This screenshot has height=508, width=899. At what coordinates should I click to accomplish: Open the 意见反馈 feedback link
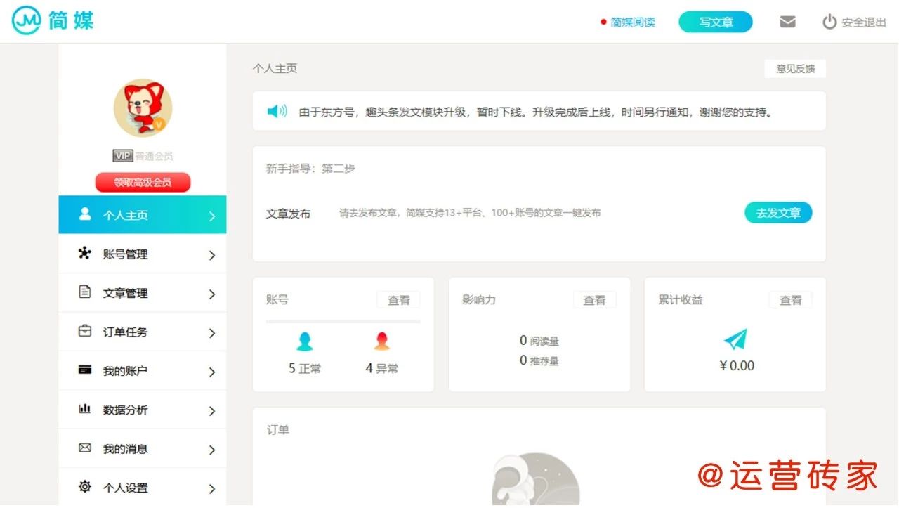795,68
